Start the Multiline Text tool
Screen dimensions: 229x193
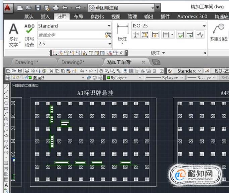14,35
